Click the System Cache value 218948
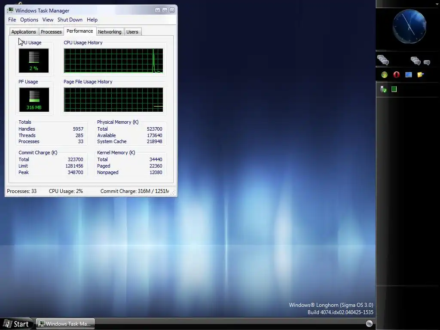Image resolution: width=440 pixels, height=330 pixels. (x=154, y=141)
